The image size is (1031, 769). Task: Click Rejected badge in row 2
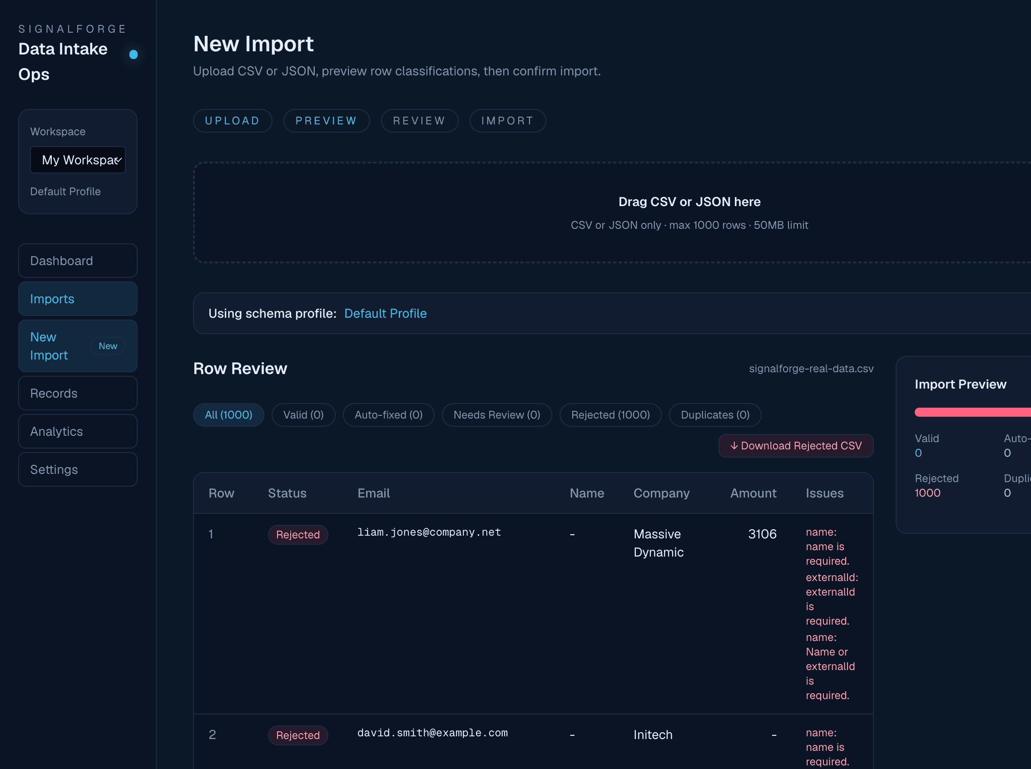(x=298, y=735)
